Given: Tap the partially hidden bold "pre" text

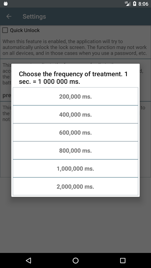Looking at the screenshot, I should [7, 95].
